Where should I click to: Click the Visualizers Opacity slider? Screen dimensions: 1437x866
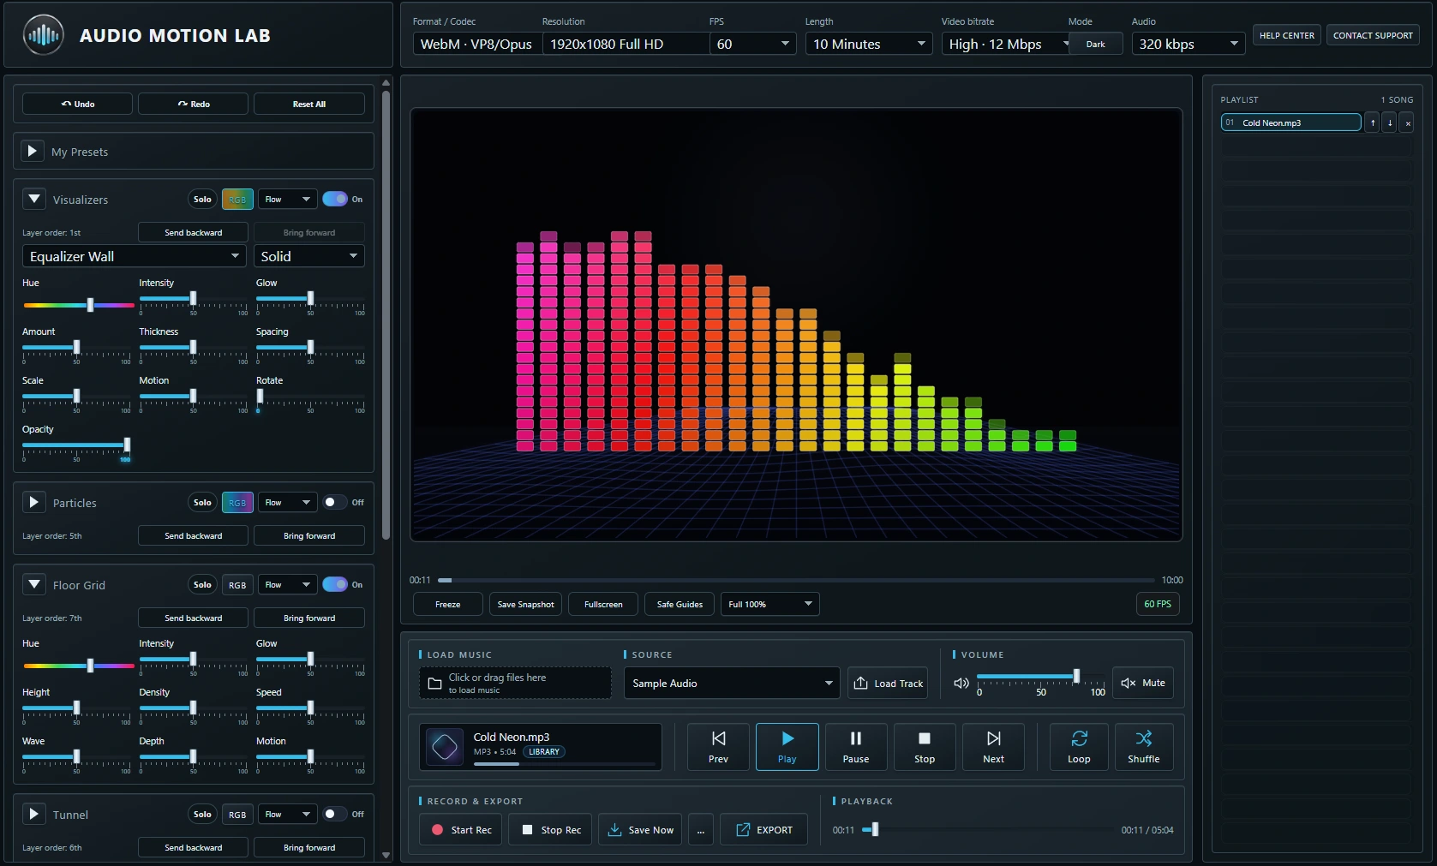pos(76,445)
